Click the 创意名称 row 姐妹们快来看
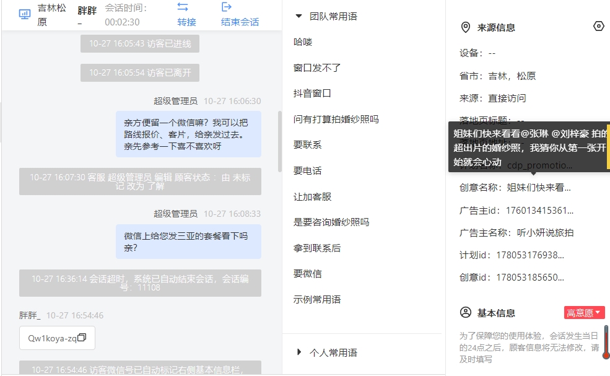This screenshot has height=376, width=610. tap(515, 188)
